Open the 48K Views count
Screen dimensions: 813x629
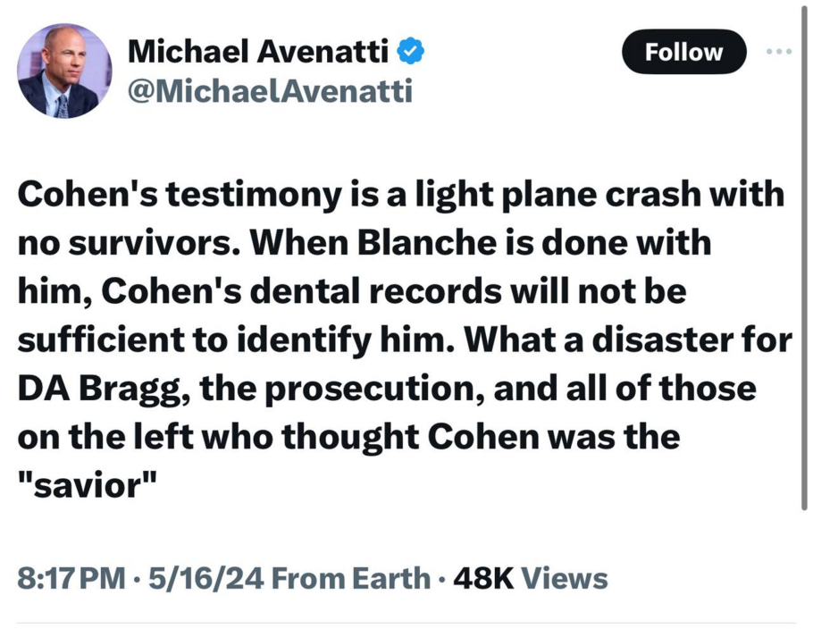[x=531, y=578]
